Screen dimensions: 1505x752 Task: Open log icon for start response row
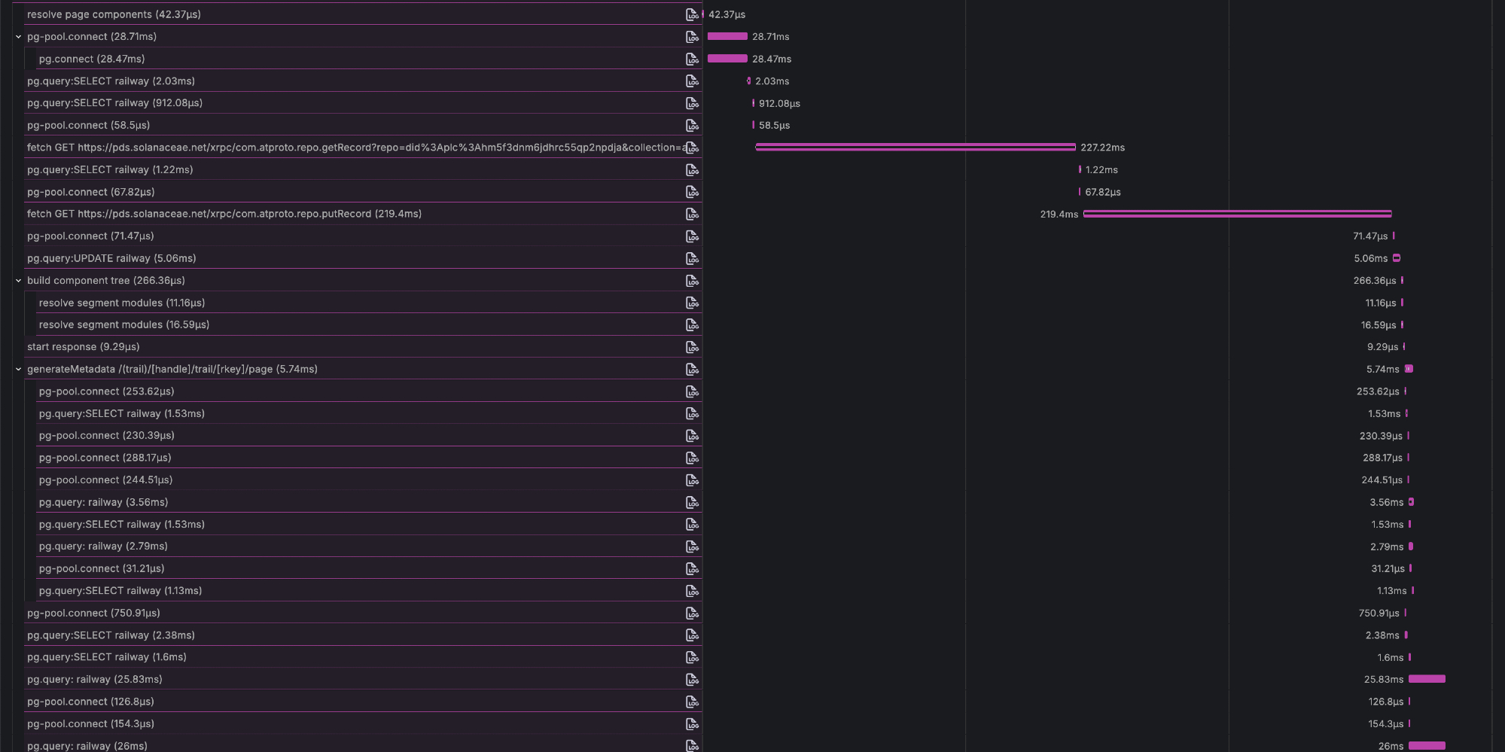[692, 347]
